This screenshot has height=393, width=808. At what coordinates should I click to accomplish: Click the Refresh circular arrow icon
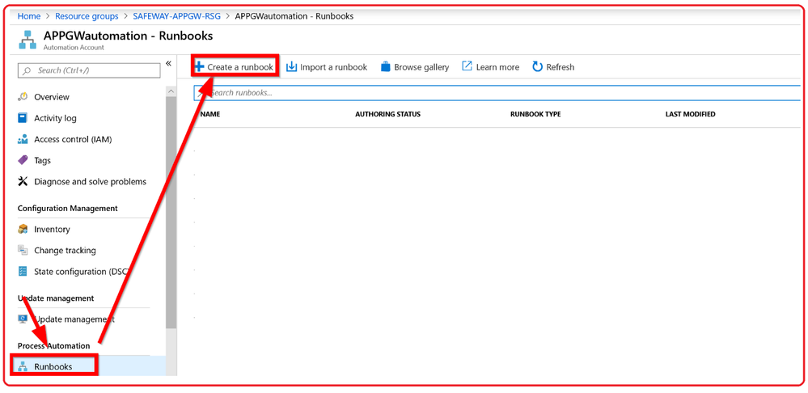click(x=538, y=67)
